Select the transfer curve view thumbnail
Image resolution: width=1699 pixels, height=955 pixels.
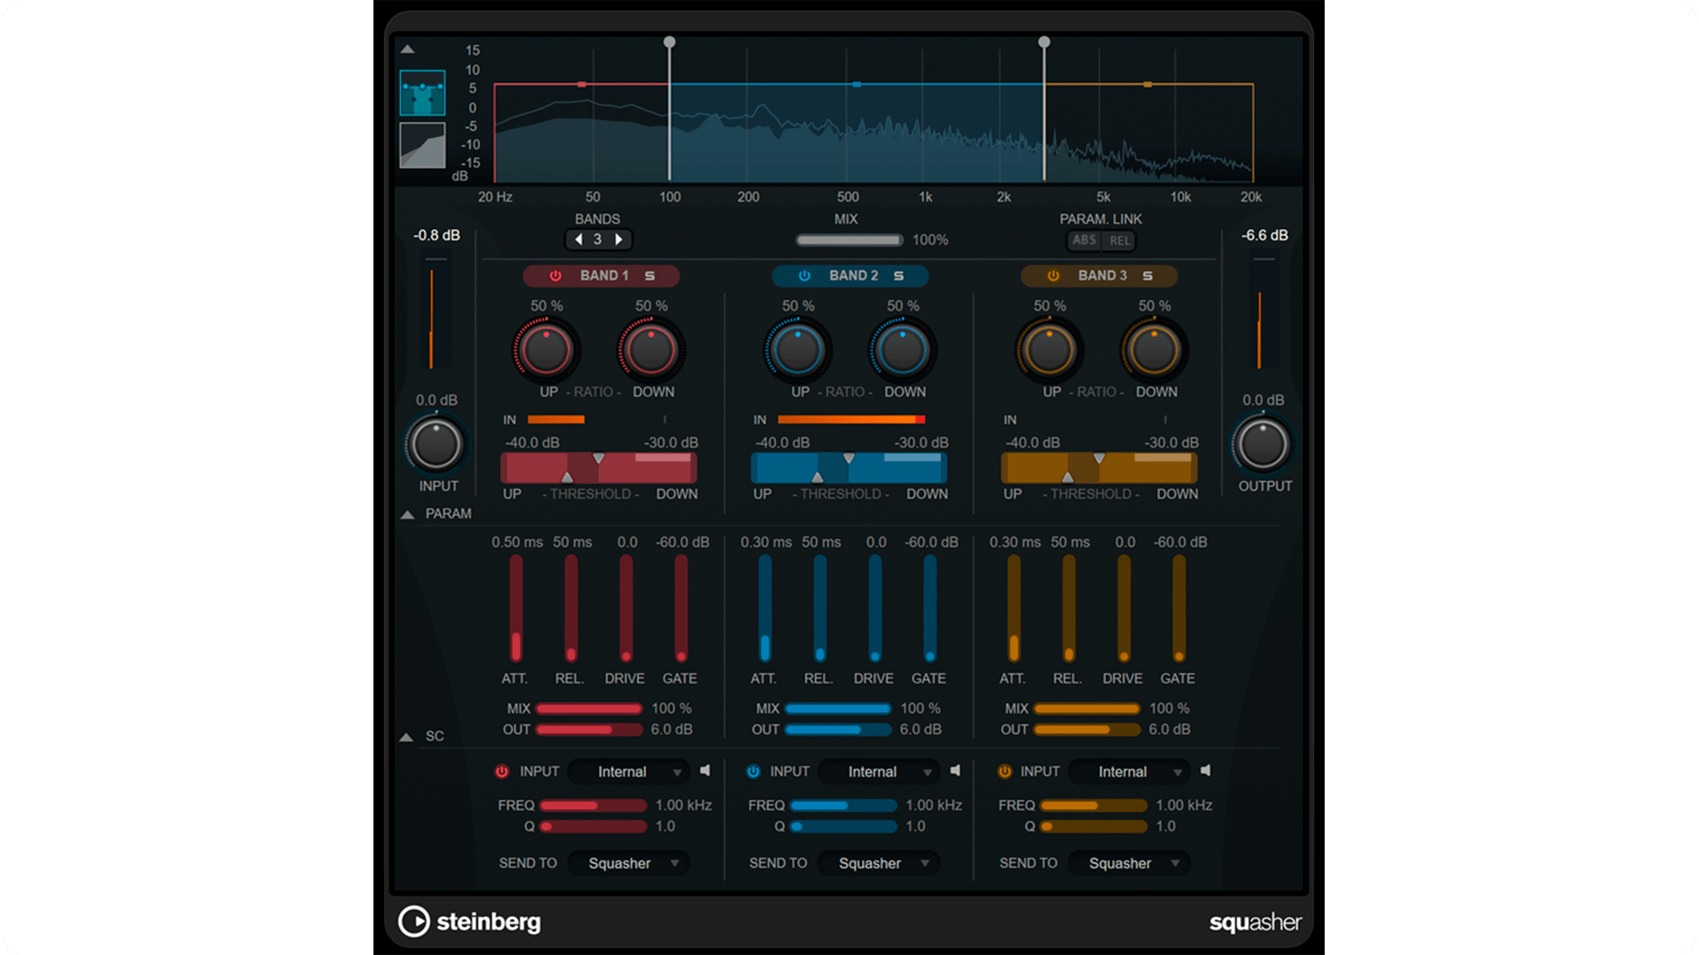click(422, 145)
